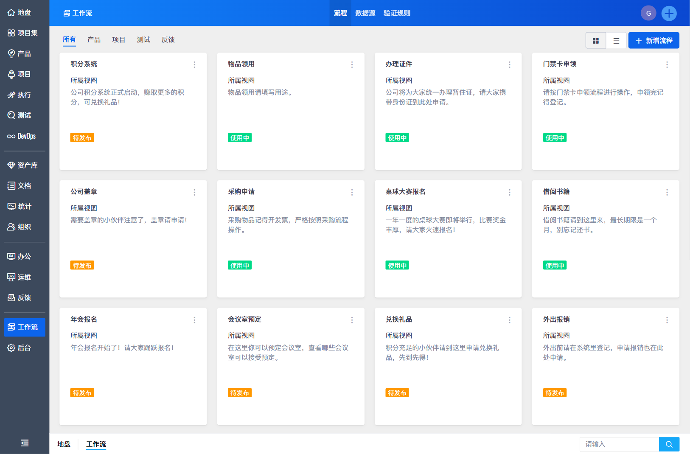Open more options for 兑换礼品 card

click(x=510, y=320)
